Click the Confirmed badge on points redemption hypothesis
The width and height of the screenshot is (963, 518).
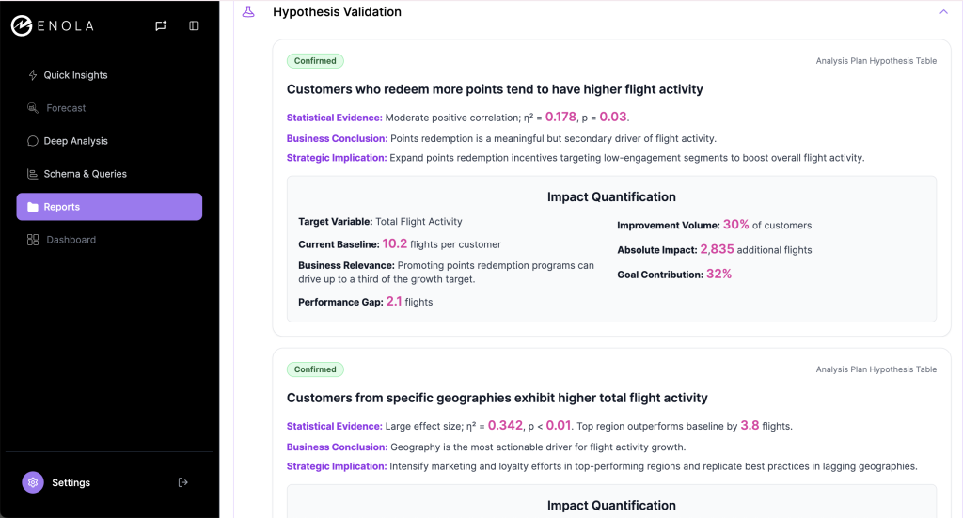[315, 61]
